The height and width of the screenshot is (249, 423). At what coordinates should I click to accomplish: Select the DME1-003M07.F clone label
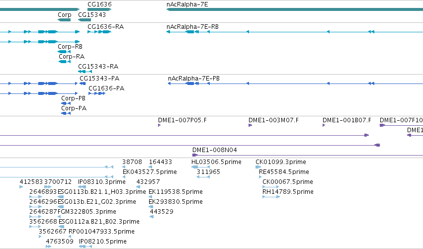(273, 120)
